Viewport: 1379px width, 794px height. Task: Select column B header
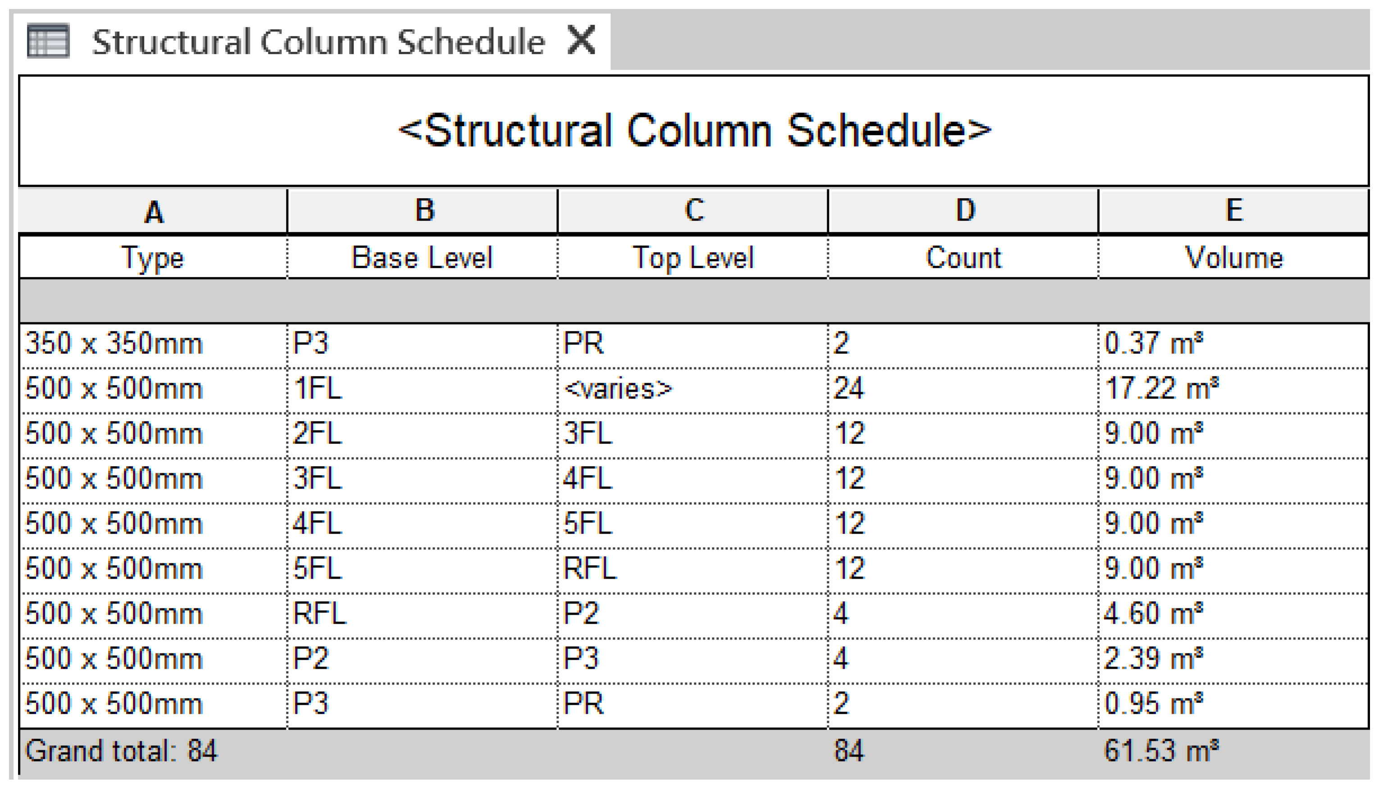423,211
